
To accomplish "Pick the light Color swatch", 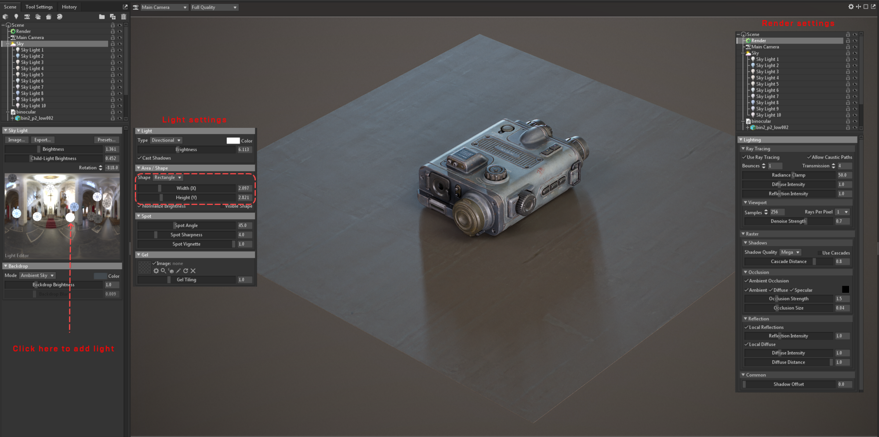I will pyautogui.click(x=233, y=140).
